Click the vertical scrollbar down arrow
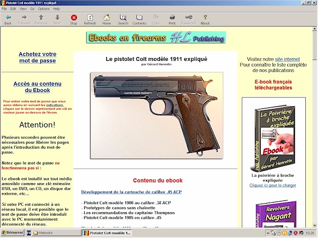This screenshot has height=238, width=318. click(314, 225)
